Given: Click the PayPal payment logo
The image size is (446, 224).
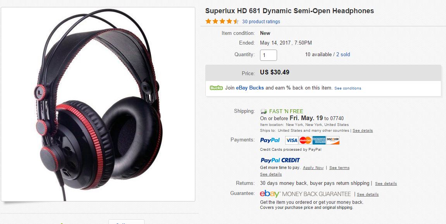Looking at the screenshot, I should tap(270, 140).
